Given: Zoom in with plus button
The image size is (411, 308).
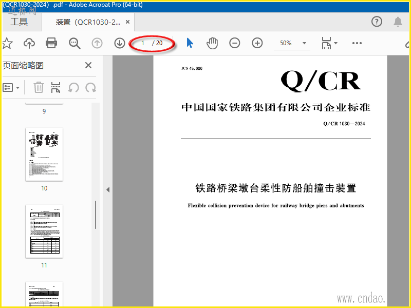Looking at the screenshot, I should 257,43.
